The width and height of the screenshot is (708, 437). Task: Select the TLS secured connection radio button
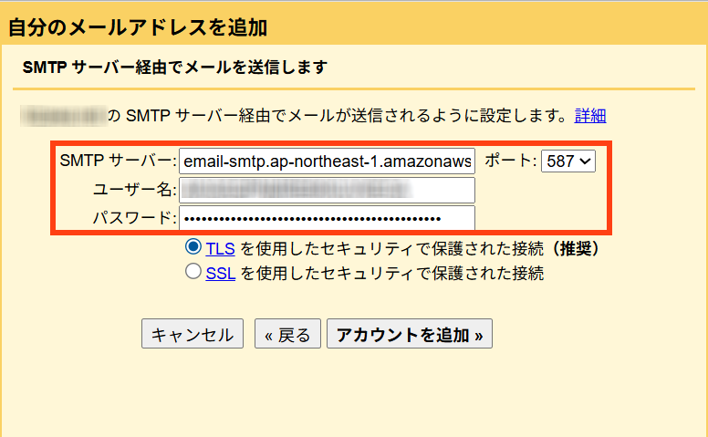pos(193,247)
